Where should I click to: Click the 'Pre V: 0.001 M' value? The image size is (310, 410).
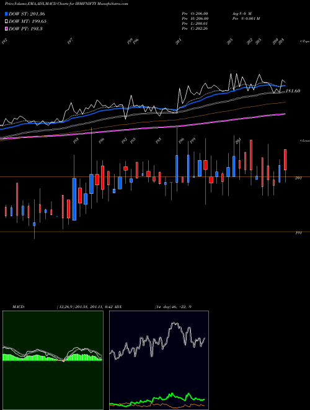coord(246,19)
